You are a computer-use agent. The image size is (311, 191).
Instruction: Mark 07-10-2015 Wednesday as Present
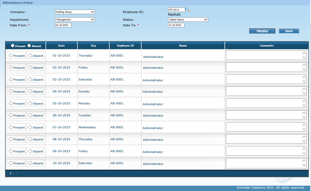coord(11,127)
